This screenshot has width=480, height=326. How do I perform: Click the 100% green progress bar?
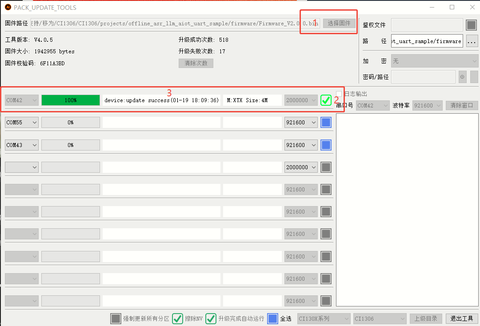70,100
